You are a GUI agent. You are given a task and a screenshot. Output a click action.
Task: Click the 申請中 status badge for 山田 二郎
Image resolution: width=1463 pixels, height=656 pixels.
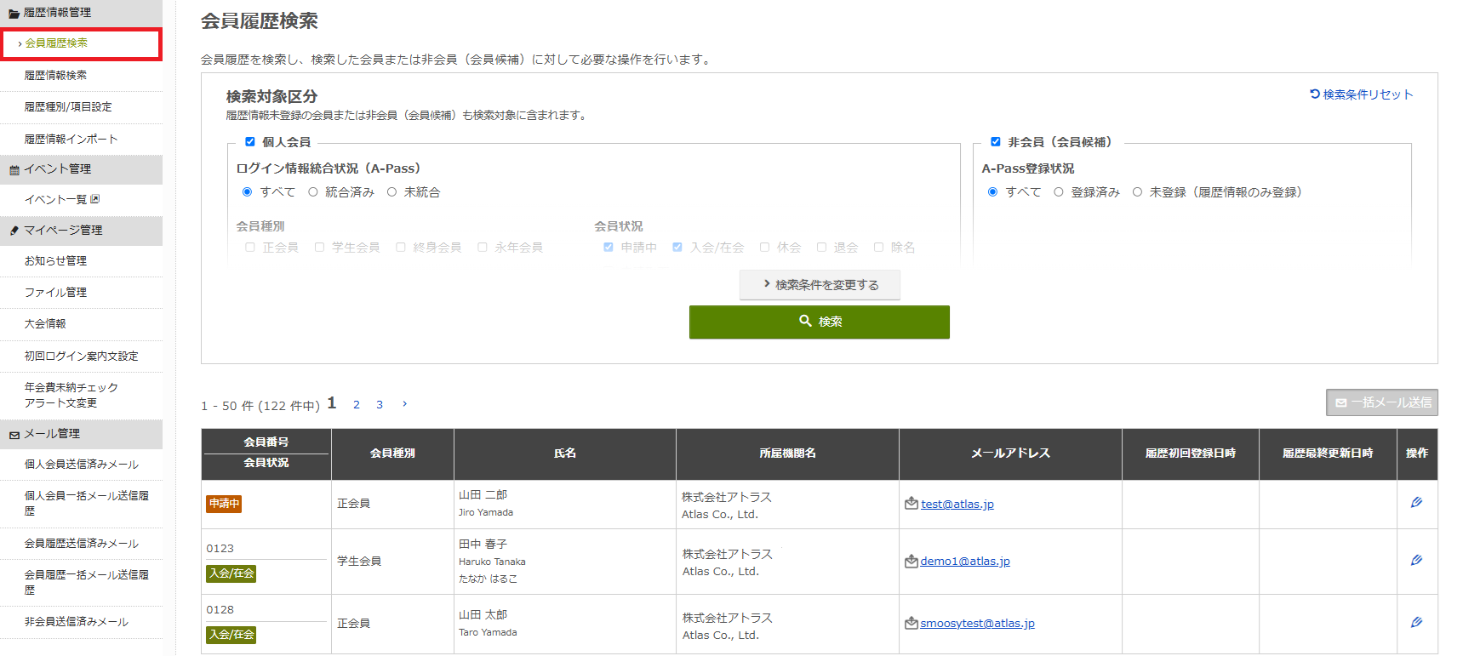pyautogui.click(x=224, y=504)
